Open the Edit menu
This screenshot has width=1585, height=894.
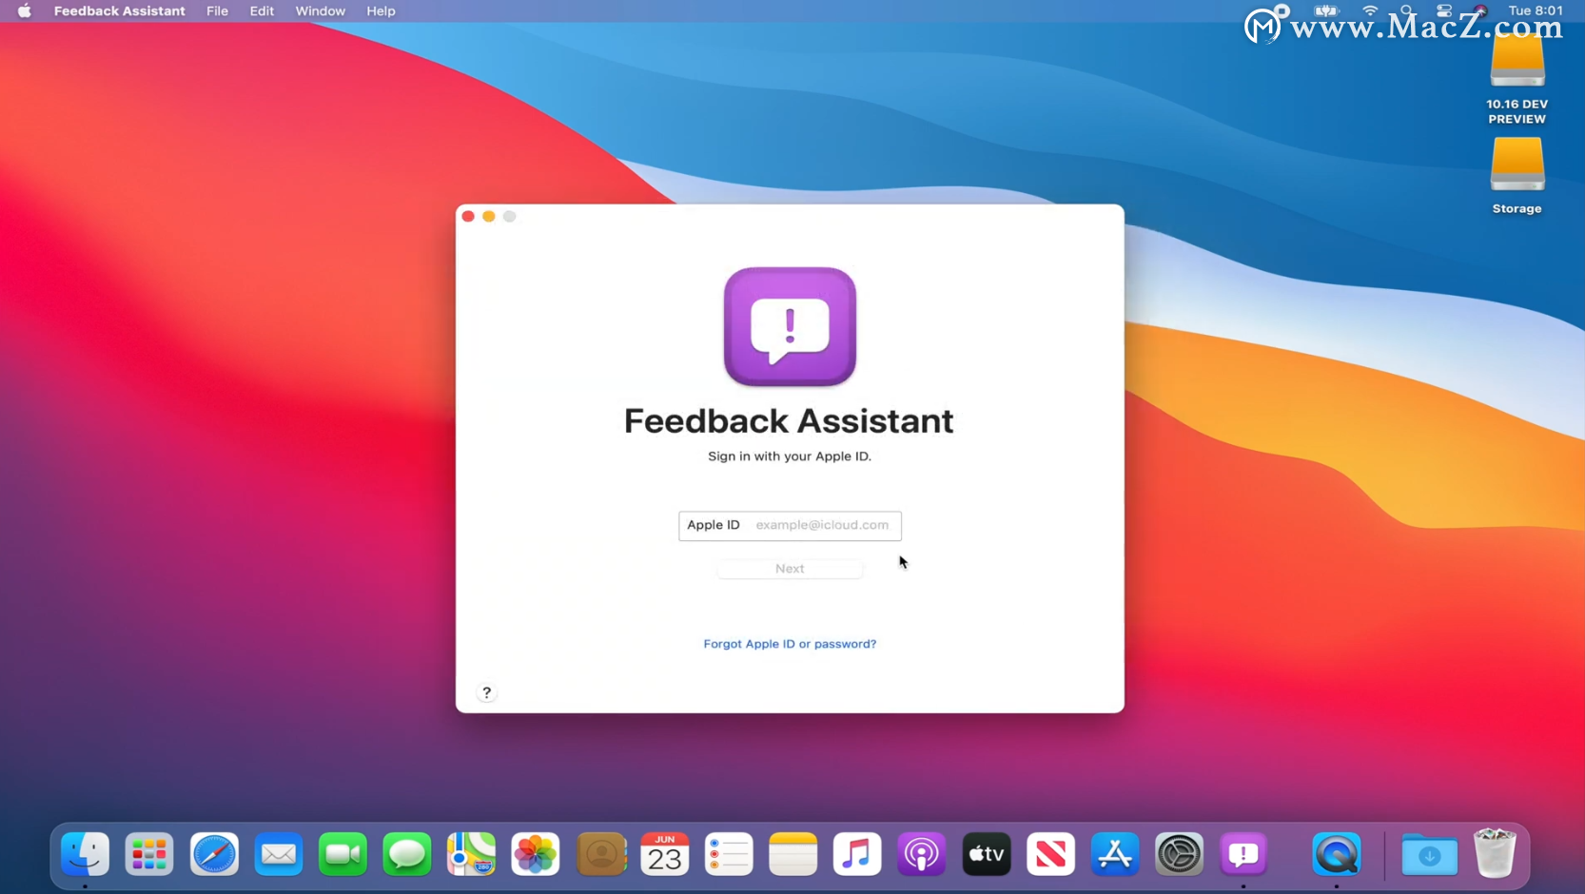pyautogui.click(x=262, y=11)
